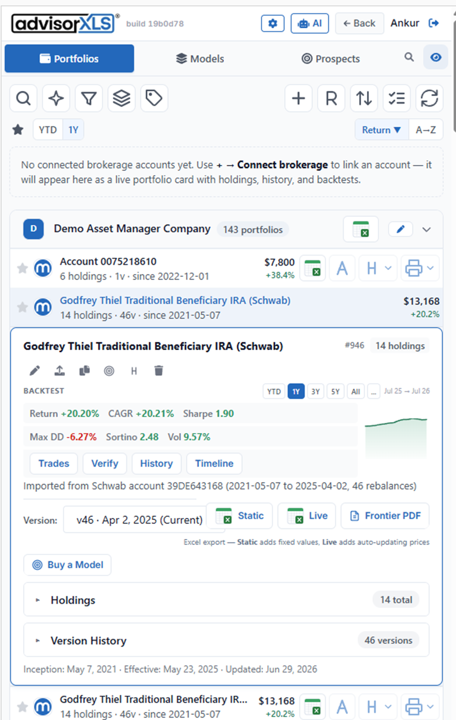Open the magnifier search tool in toolbar
Screen dimensions: 456x720
[23, 98]
